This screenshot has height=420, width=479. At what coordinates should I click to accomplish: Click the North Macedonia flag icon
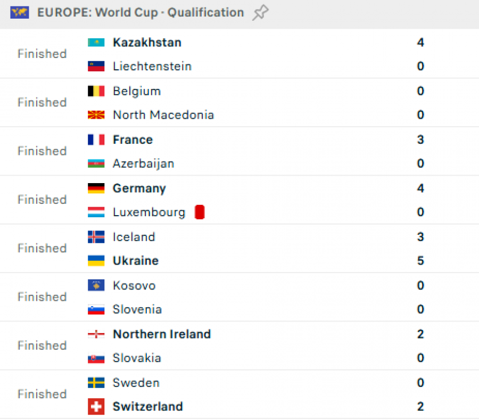(x=96, y=115)
